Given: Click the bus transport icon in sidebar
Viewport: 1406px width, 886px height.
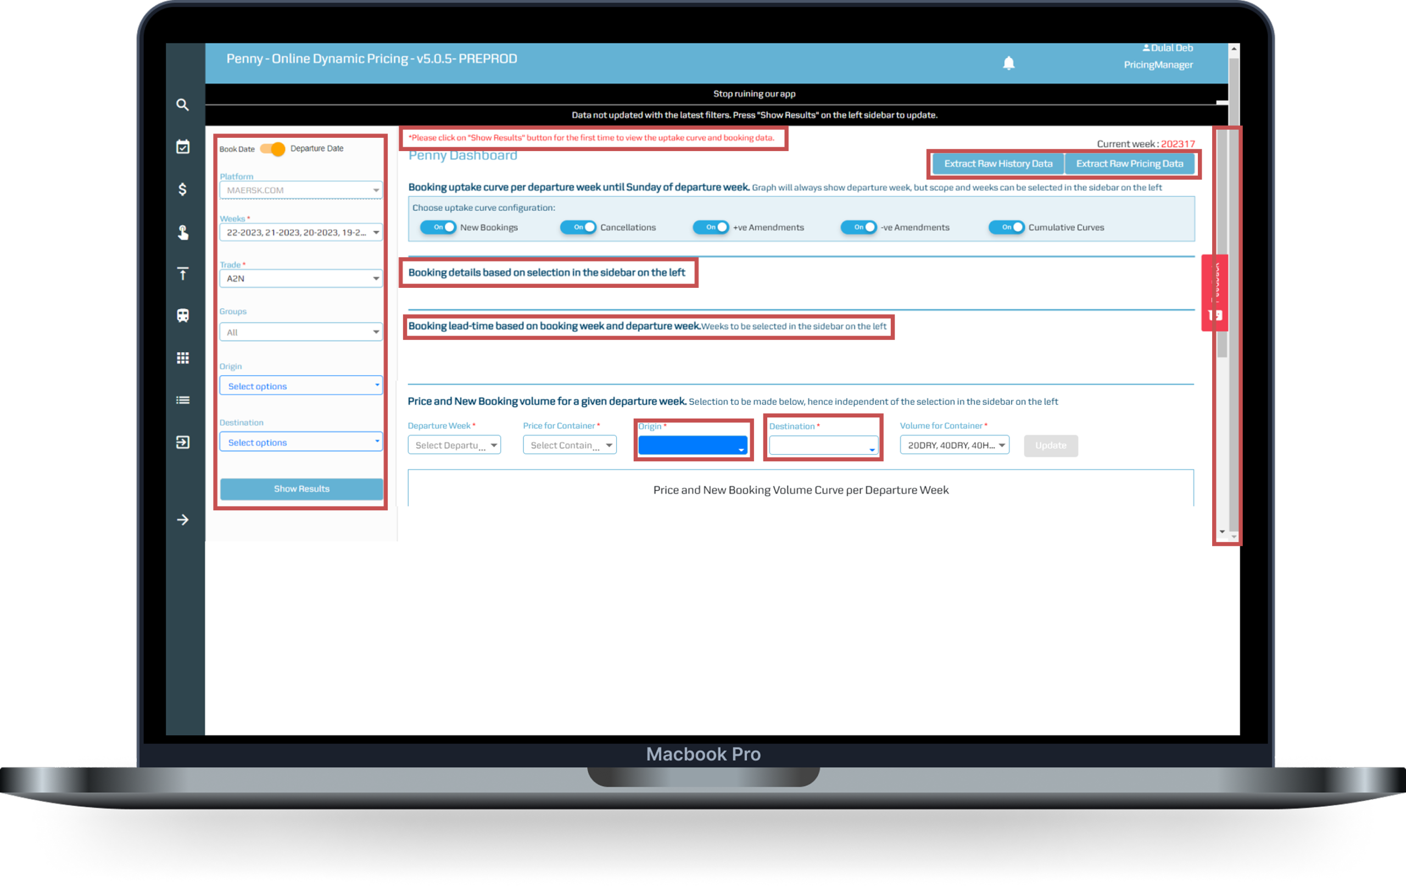Looking at the screenshot, I should 183,315.
